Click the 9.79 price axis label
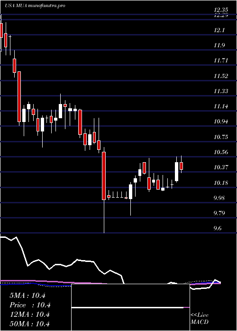This screenshot has height=331, width=237. pos(219,213)
